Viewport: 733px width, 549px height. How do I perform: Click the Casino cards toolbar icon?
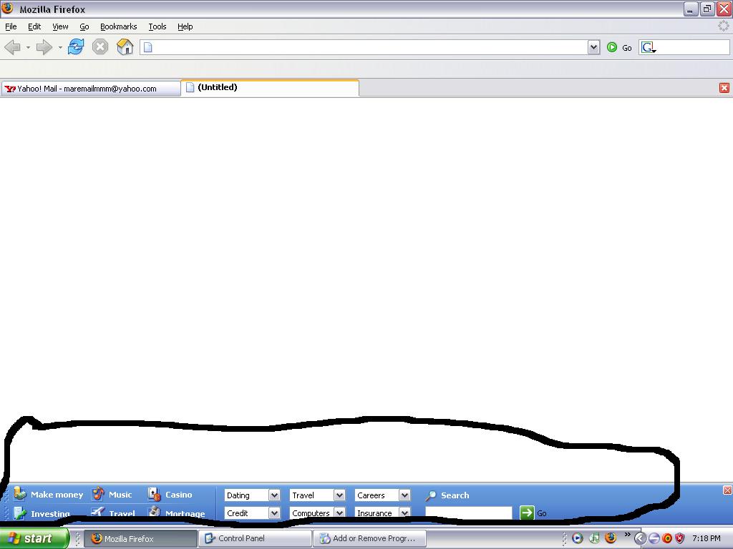coord(155,494)
